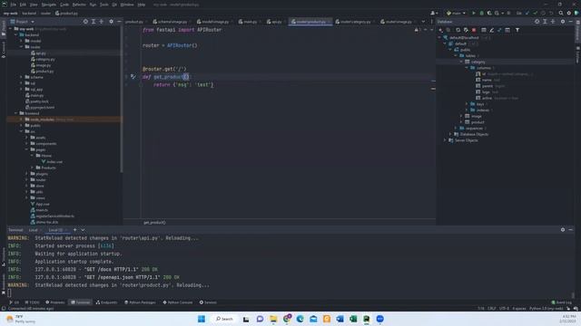Add new terminal session with plus icon
The width and height of the screenshot is (581, 326).
click(74, 229)
